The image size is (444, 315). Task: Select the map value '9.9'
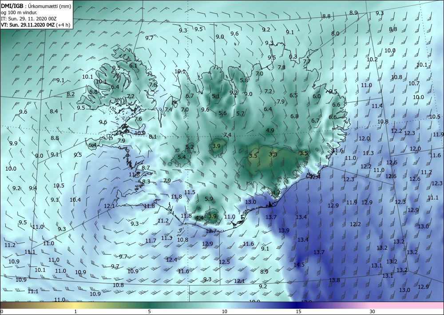(x=13, y=144)
